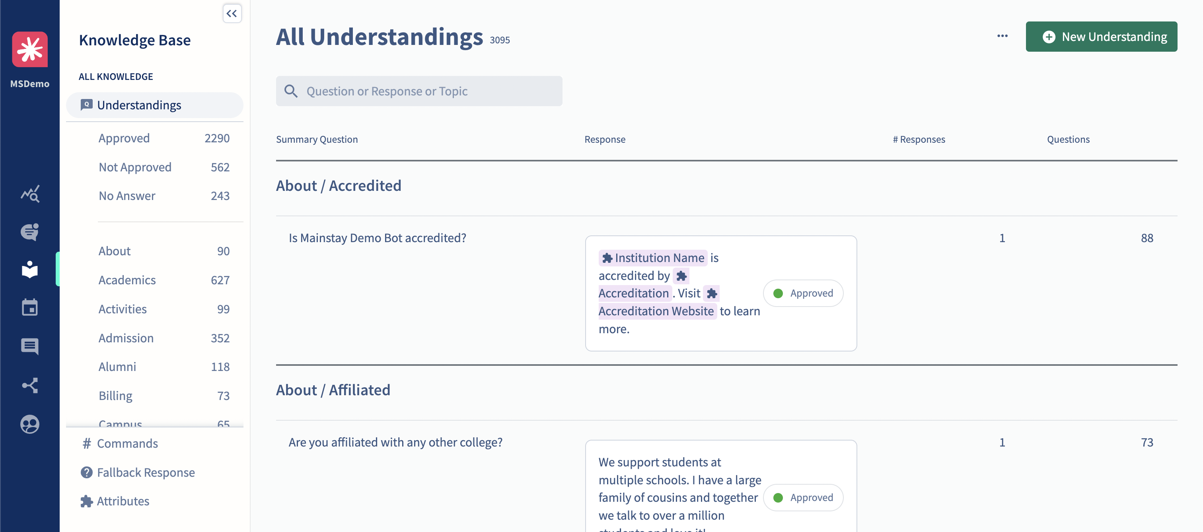Click the MSDemo asterisk logo
Viewport: 1203px width, 532px height.
pos(29,49)
